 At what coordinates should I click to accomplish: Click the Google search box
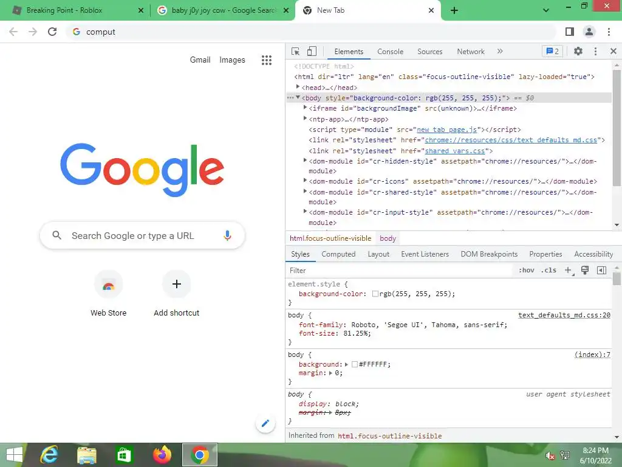[x=142, y=235]
